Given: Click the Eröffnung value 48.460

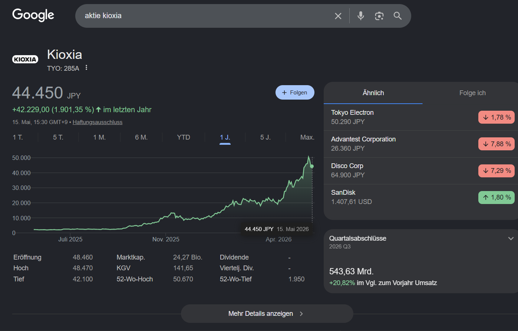Looking at the screenshot, I should 83,257.
